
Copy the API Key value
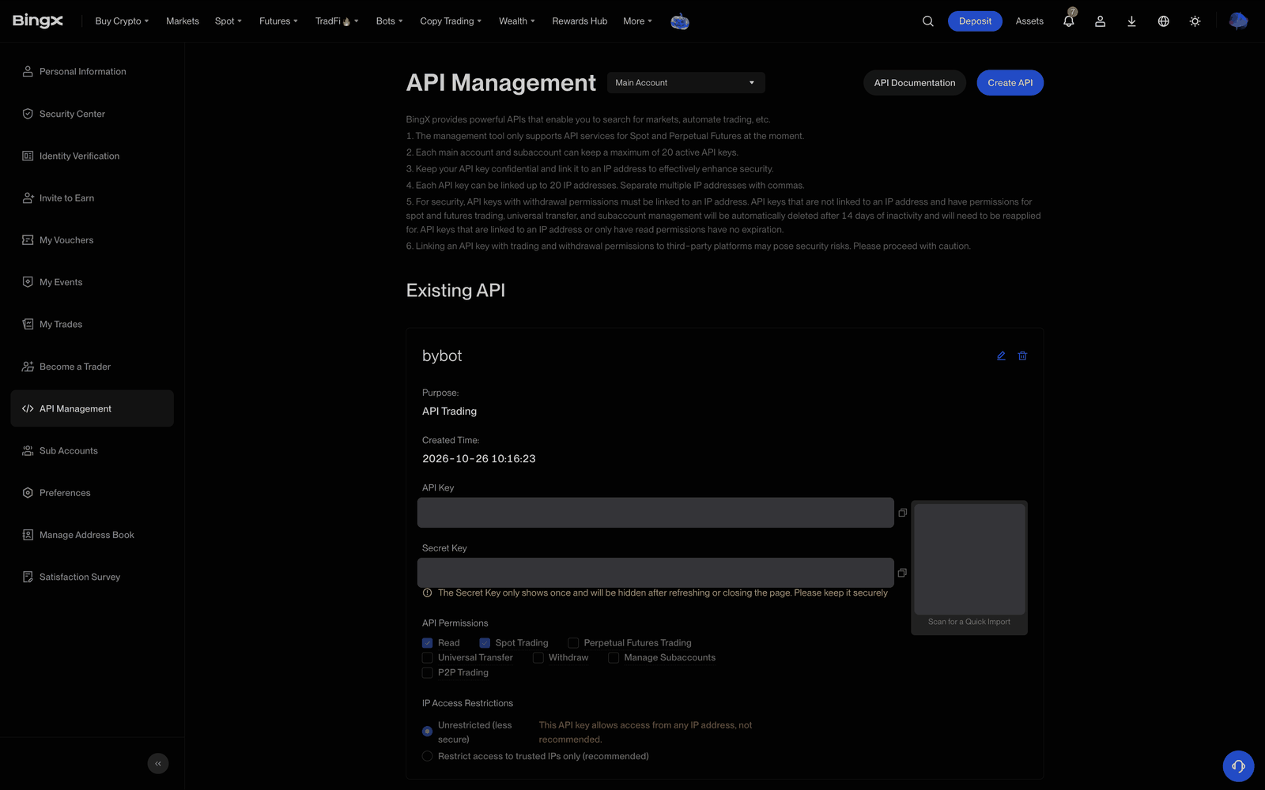pyautogui.click(x=902, y=513)
